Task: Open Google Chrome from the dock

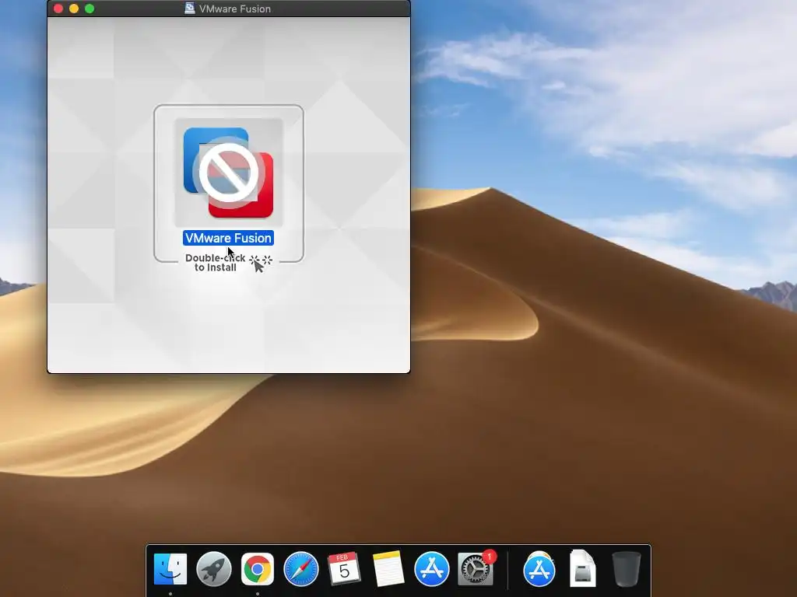Action: click(257, 569)
